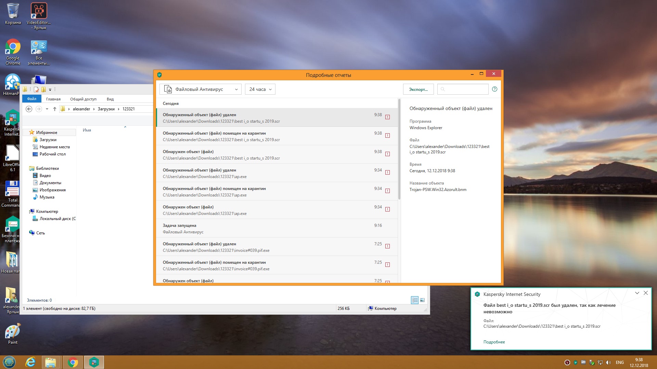657x369 pixels.
Task: Open the Файловый Антивирус component dropdown
Action: coord(201,89)
